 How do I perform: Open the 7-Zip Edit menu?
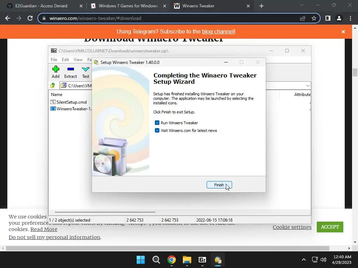[x=65, y=59]
